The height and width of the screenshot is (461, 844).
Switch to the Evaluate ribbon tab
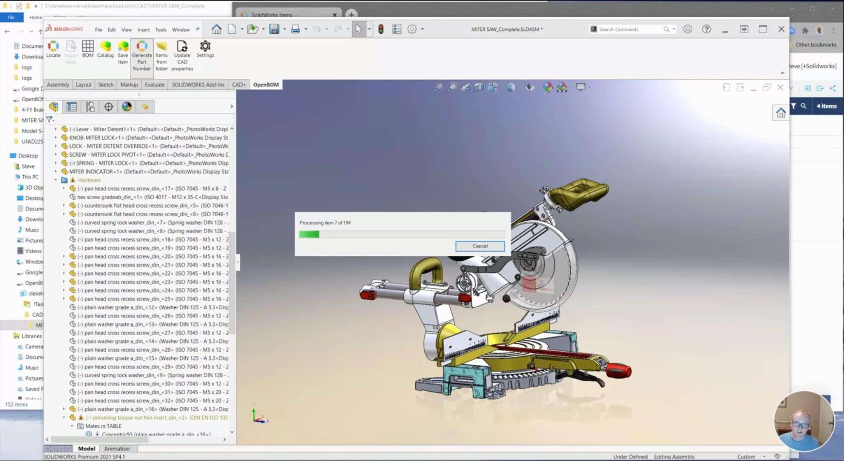click(153, 84)
